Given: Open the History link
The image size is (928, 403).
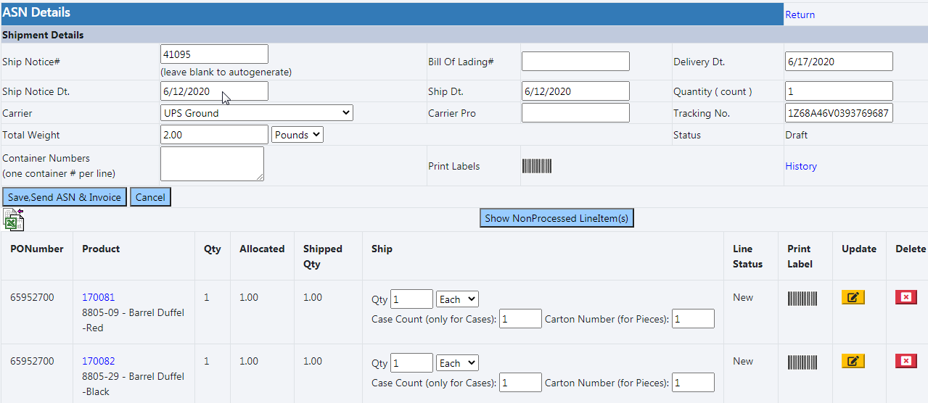Looking at the screenshot, I should pyautogui.click(x=800, y=166).
